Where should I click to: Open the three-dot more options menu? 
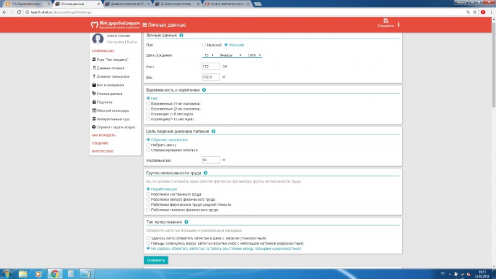[x=399, y=24]
